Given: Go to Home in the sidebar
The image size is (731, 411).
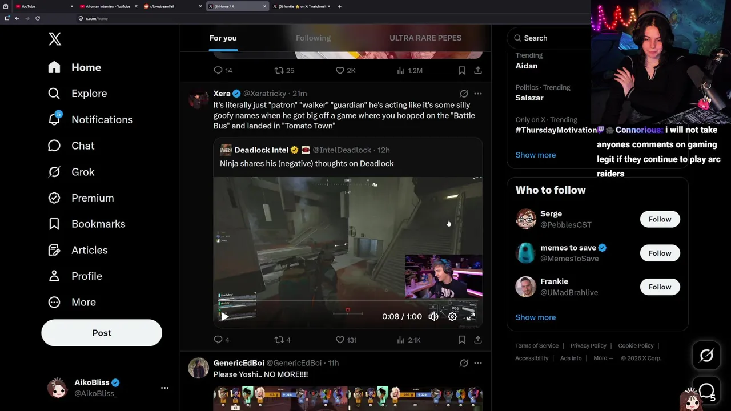Looking at the screenshot, I should [x=75, y=67].
